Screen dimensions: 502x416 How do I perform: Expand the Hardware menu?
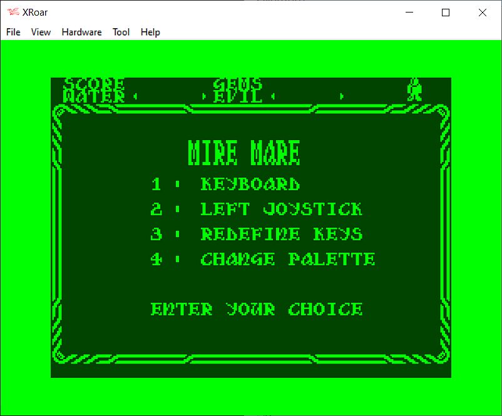tap(81, 32)
